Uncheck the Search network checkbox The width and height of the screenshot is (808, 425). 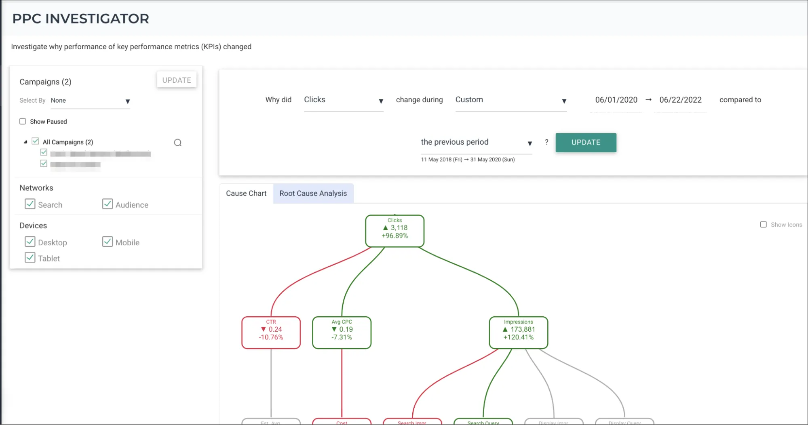30,204
